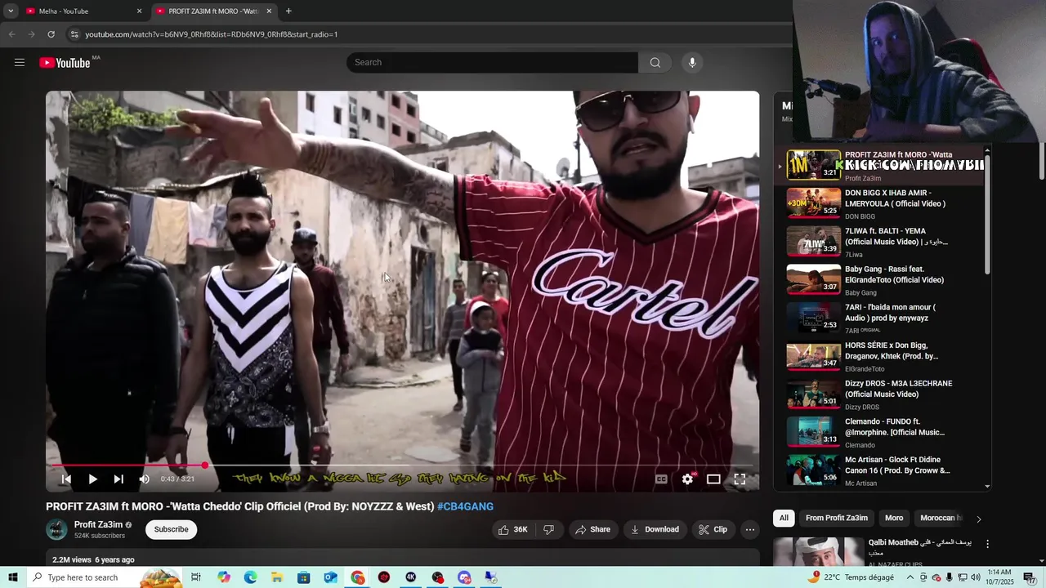The height and width of the screenshot is (588, 1046).
Task: Select the Moroccan filter chip
Action: coord(941,518)
